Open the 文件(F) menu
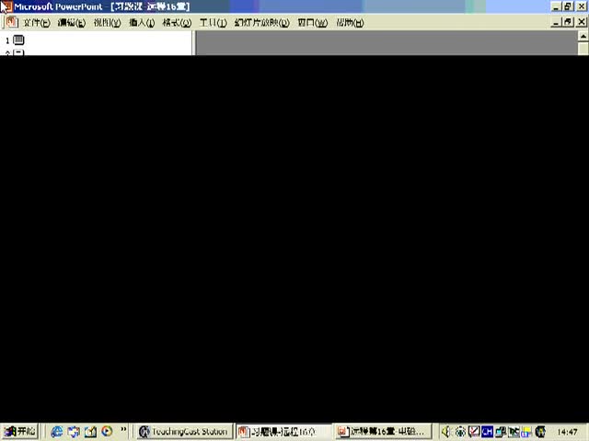Screen dimensions: 589x441 pos(37,23)
